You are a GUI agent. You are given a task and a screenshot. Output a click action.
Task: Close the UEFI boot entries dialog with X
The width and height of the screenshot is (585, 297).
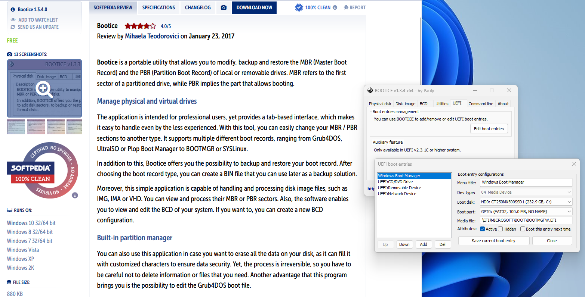574,164
